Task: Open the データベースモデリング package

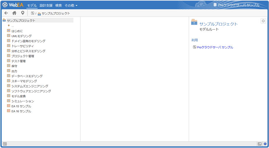Action: point(27,76)
